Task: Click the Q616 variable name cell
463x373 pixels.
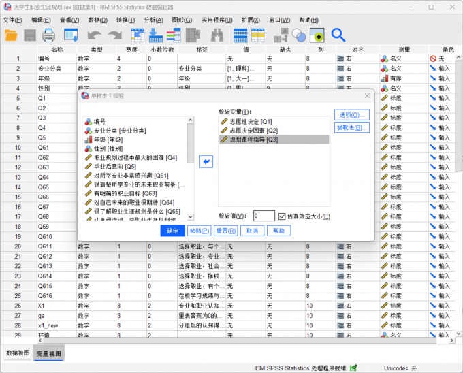Action: pos(57,296)
